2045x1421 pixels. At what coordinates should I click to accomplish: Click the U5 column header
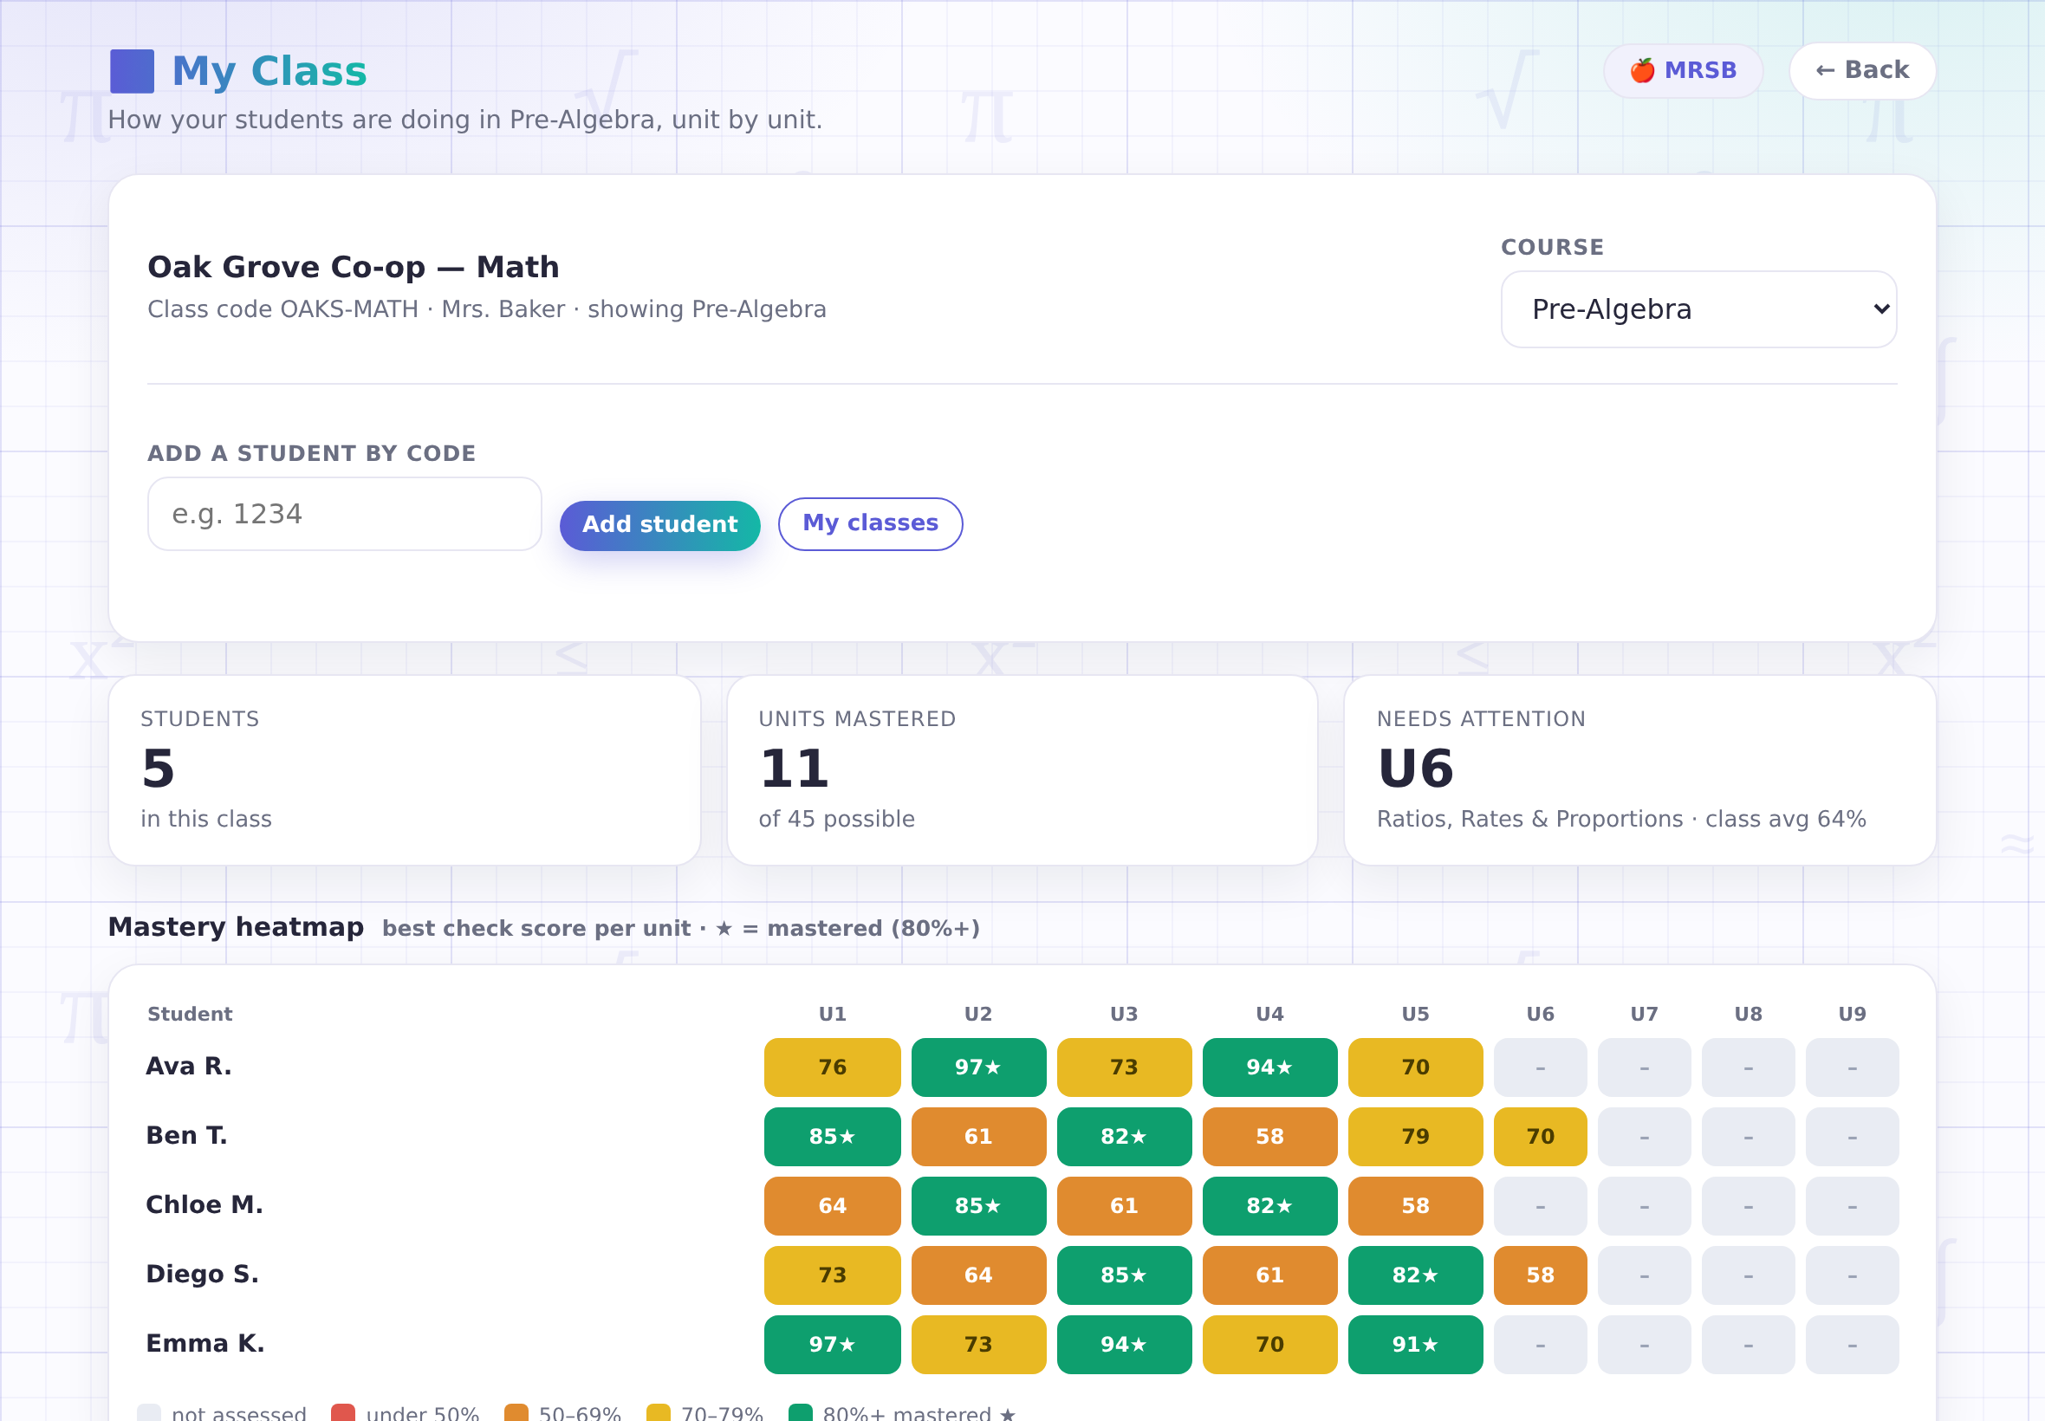click(x=1416, y=1014)
